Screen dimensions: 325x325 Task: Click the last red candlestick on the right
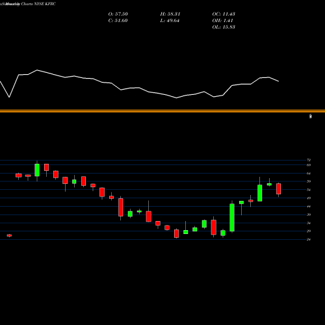pos(278,189)
